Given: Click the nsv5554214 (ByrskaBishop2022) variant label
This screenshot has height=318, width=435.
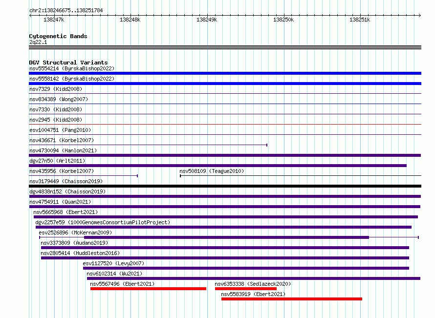Looking at the screenshot, I should pyautogui.click(x=72, y=68).
